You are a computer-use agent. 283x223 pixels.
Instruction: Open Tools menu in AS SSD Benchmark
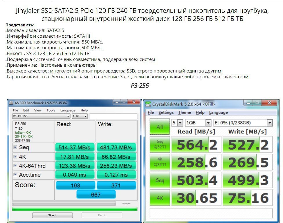pyautogui.click(x=51, y=110)
